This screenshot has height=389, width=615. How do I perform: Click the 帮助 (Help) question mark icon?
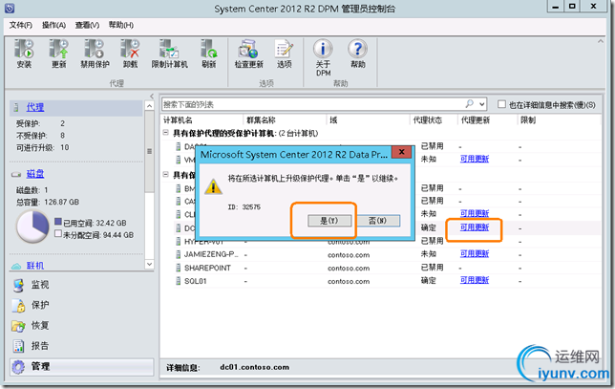357,54
